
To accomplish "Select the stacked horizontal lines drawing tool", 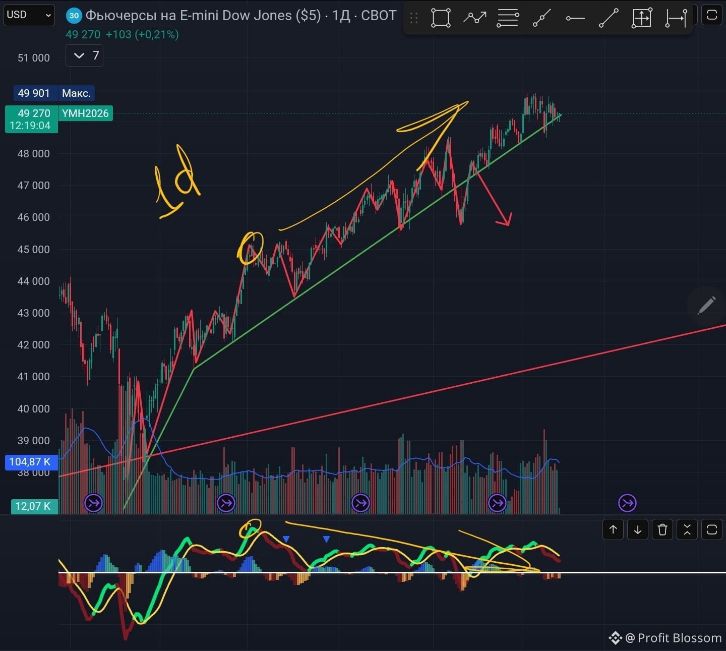I will [508, 18].
